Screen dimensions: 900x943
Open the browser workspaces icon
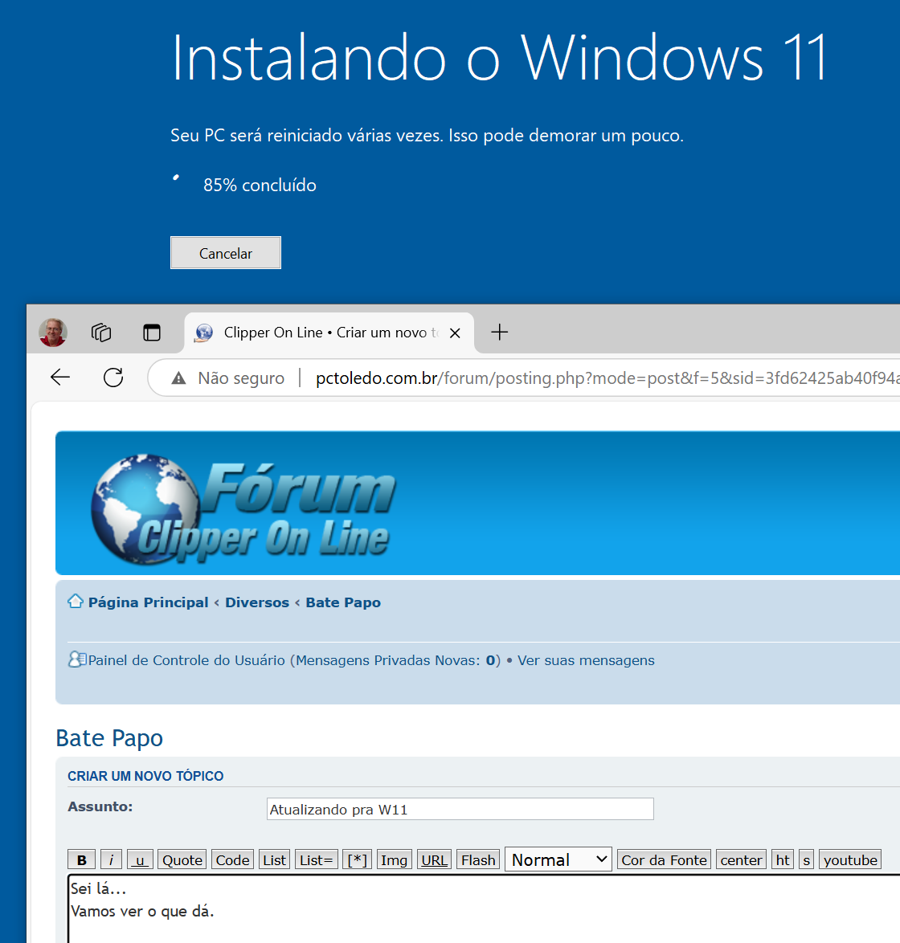101,332
